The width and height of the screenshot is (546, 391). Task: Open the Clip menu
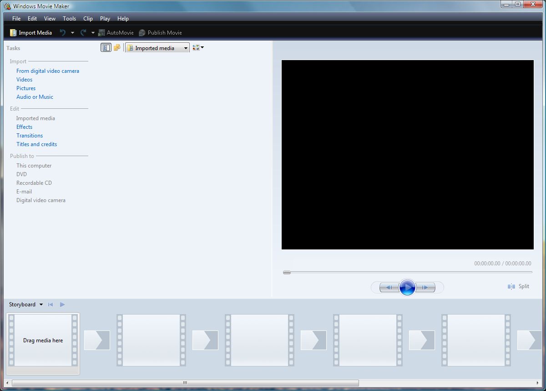(x=88, y=19)
